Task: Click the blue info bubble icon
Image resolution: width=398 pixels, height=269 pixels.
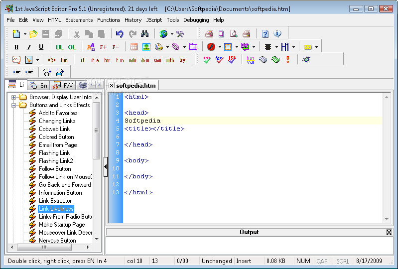Action: click(x=277, y=34)
